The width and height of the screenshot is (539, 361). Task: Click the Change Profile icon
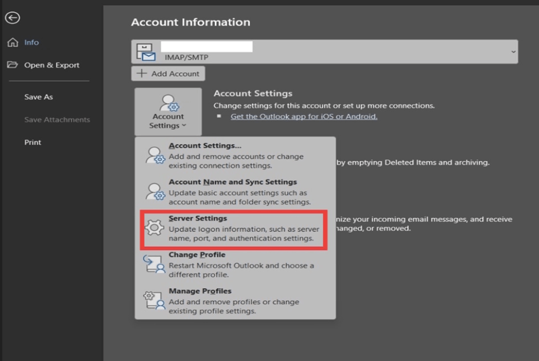point(154,264)
